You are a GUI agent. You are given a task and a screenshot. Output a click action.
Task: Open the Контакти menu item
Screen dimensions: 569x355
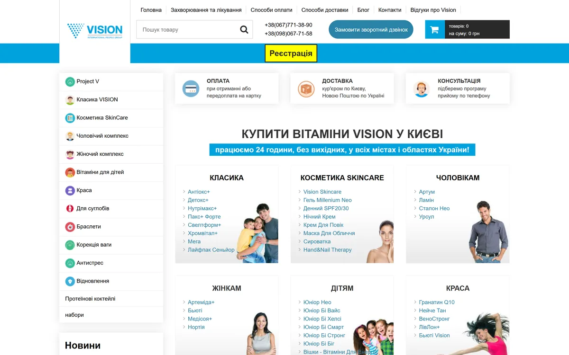pos(390,10)
